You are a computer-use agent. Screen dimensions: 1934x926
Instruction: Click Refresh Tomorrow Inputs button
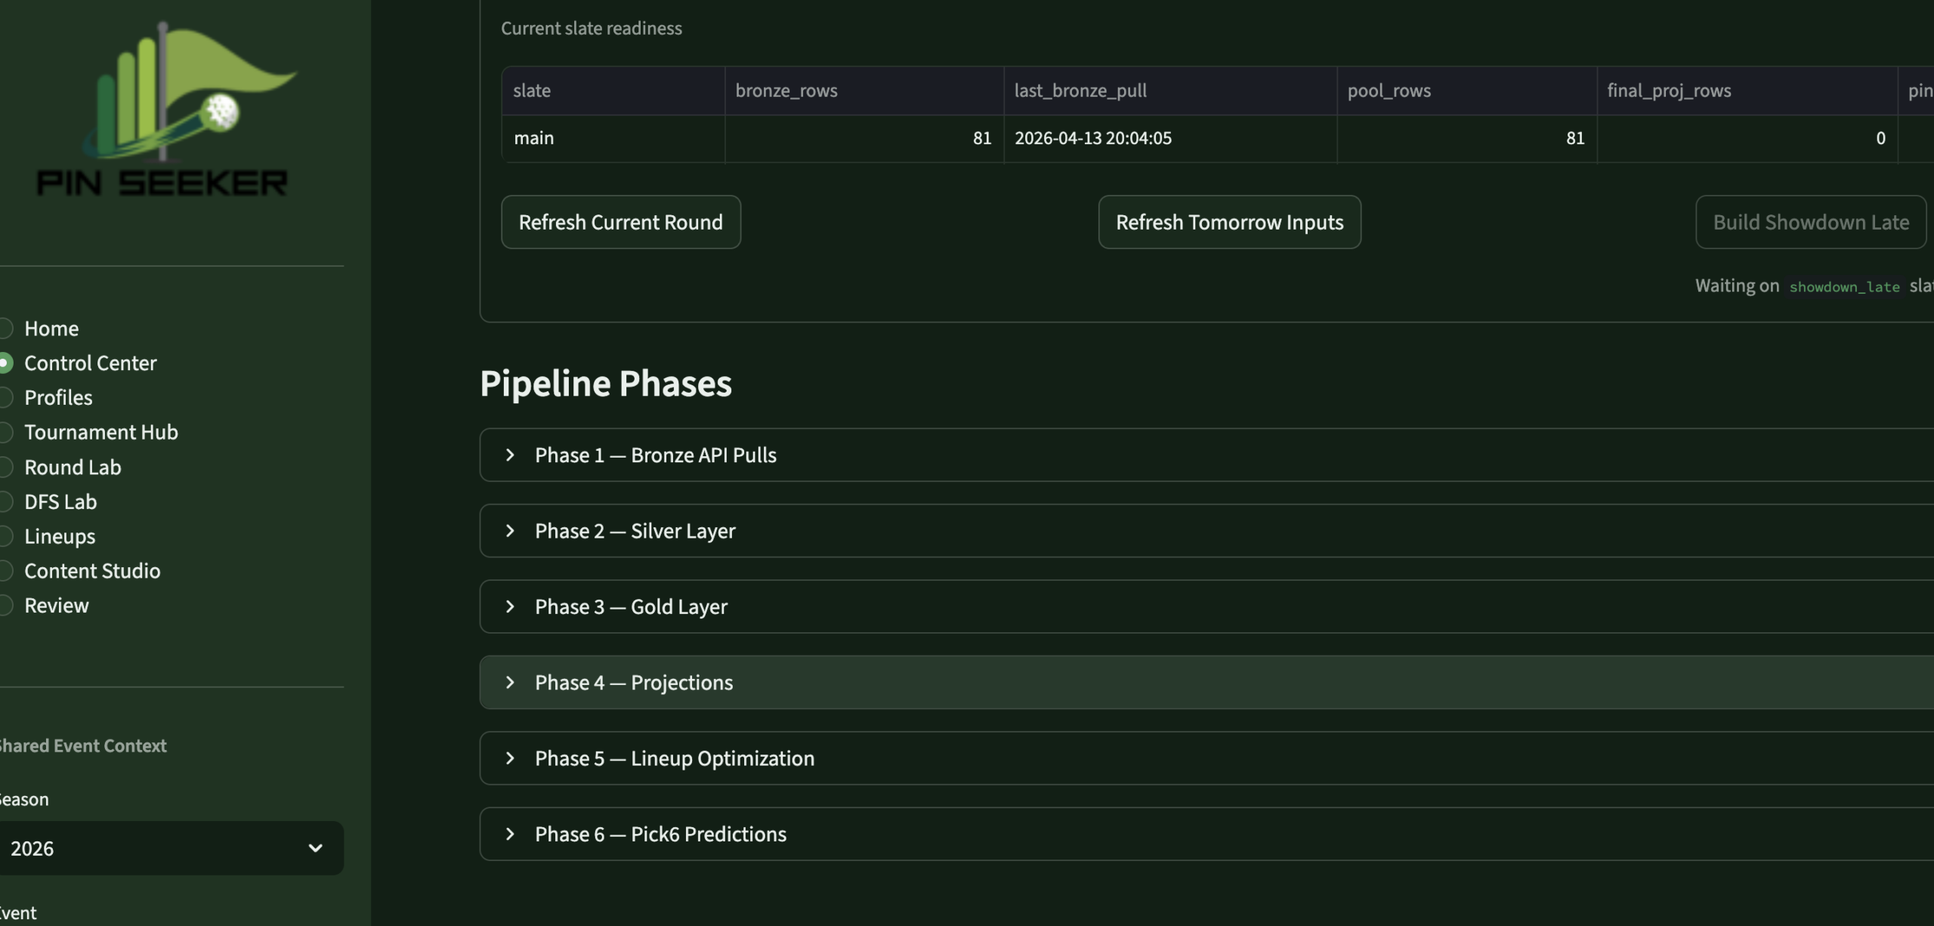(x=1229, y=222)
